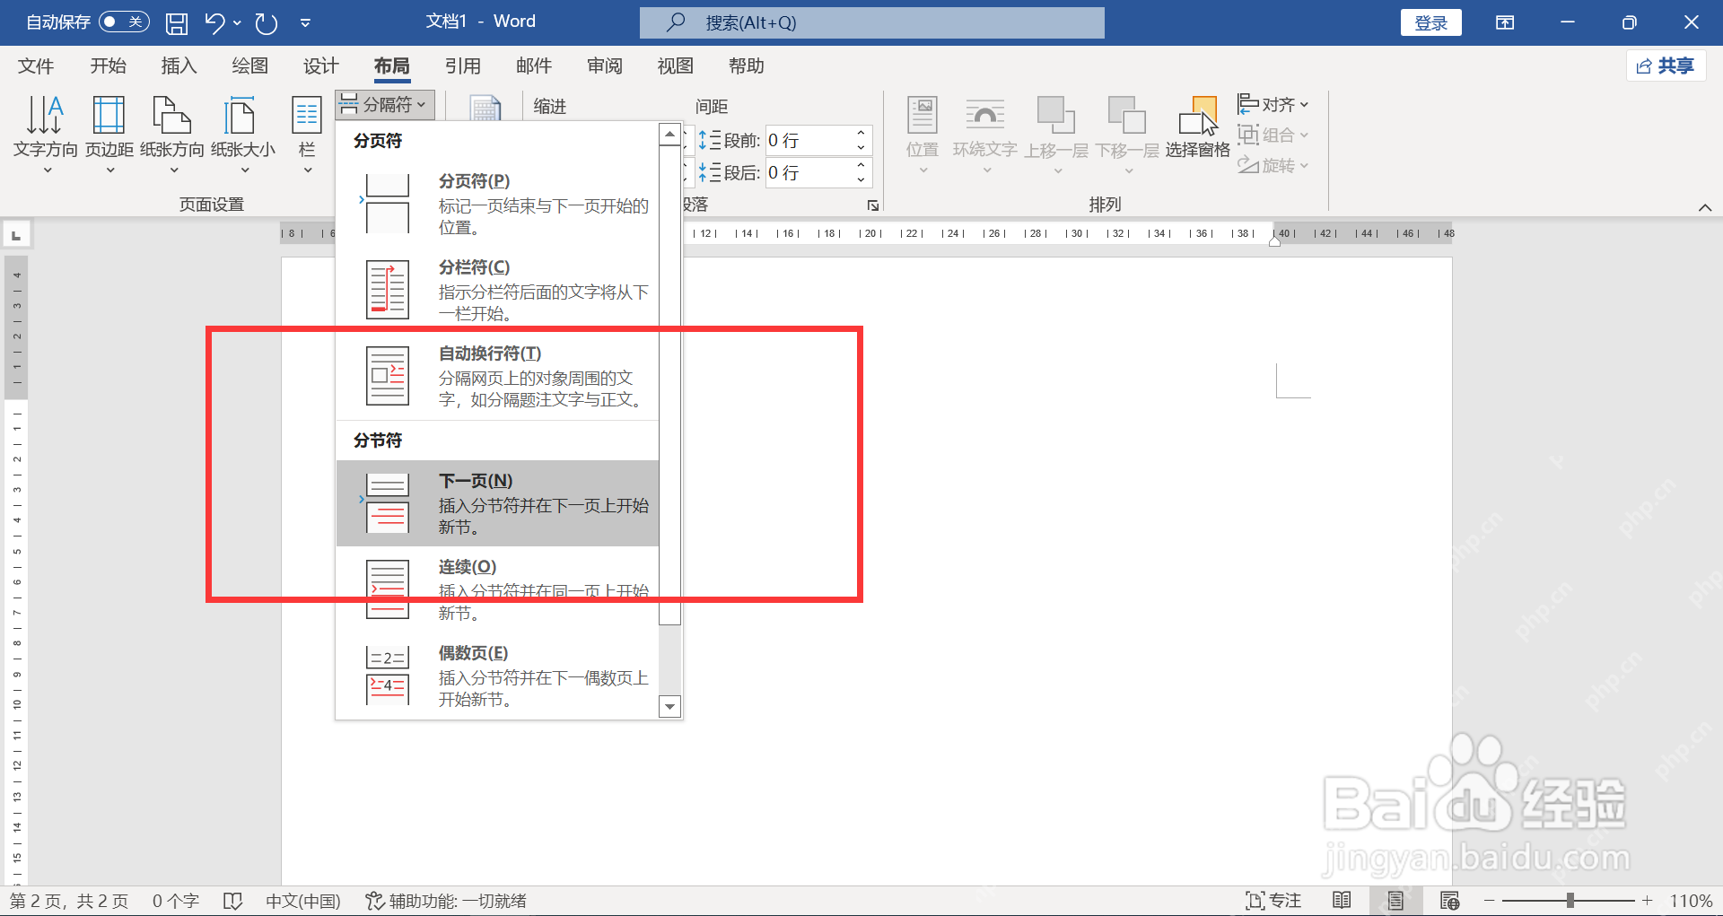This screenshot has width=1723, height=916.
Task: Click the 下移一层 send backward icon
Action: (1127, 135)
